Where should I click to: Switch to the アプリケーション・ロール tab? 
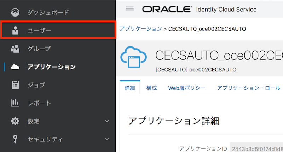pos(249,88)
